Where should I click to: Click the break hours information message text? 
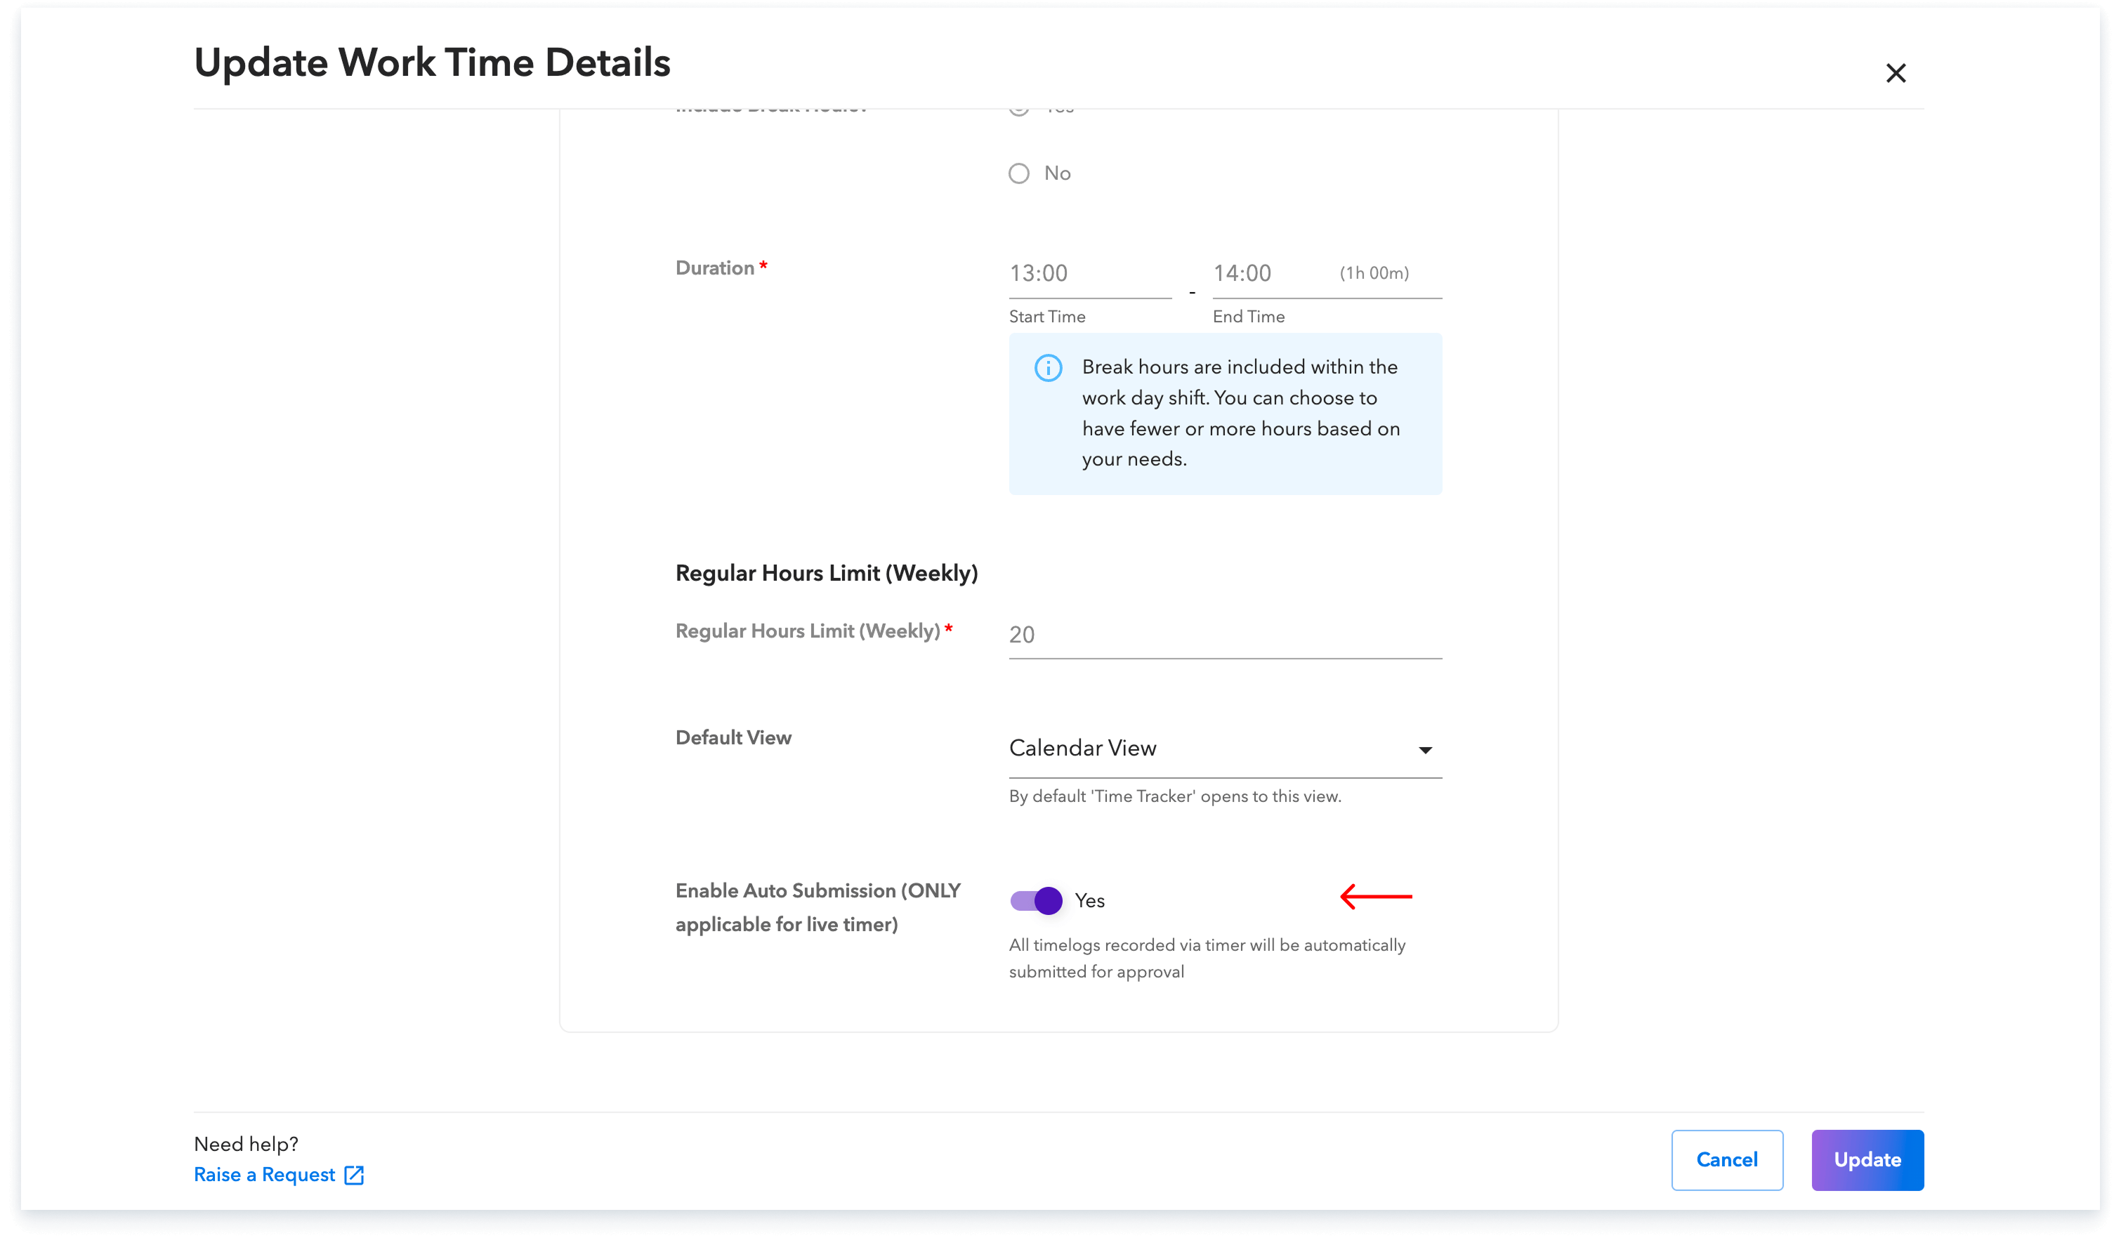point(1240,414)
